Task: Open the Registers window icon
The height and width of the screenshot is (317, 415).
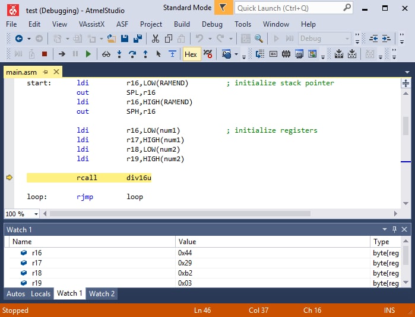Action: point(273,54)
